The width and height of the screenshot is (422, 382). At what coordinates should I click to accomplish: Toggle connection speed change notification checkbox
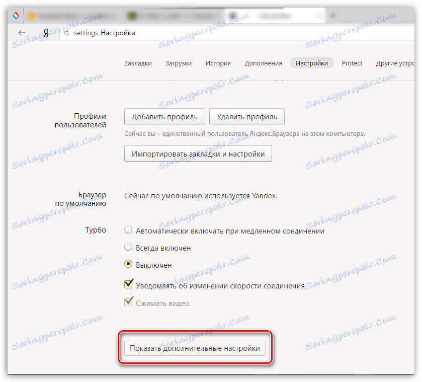click(x=128, y=284)
